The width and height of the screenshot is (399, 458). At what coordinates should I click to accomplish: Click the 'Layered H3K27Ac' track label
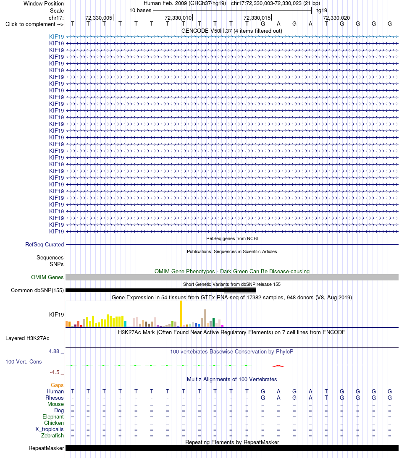coord(27,338)
